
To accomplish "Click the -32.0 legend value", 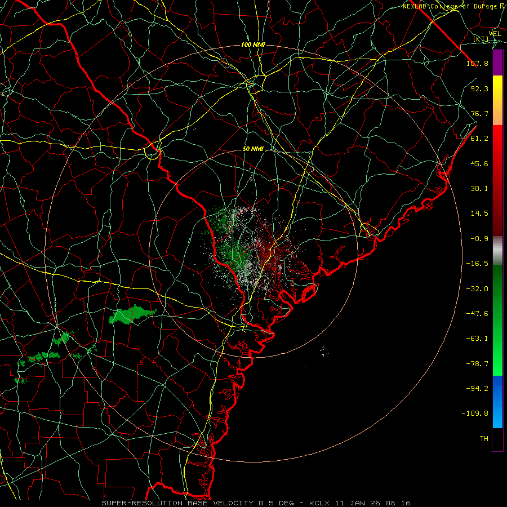I will (x=477, y=289).
